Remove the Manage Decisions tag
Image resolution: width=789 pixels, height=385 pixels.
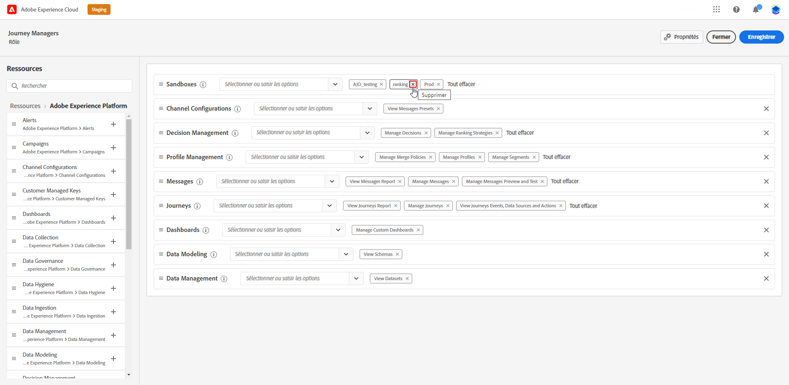pos(426,133)
